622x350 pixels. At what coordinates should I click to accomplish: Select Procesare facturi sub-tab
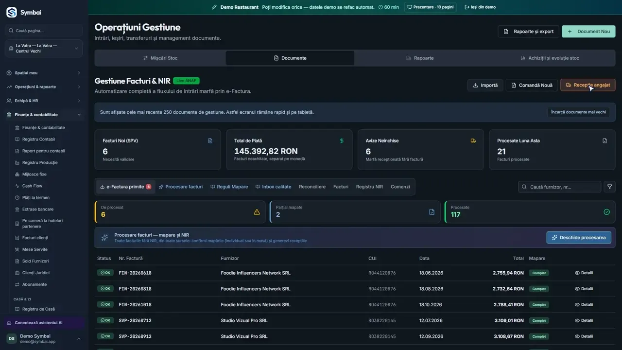point(181,187)
